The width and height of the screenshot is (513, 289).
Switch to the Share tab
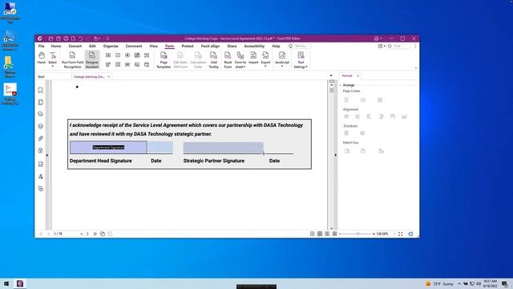(x=232, y=47)
